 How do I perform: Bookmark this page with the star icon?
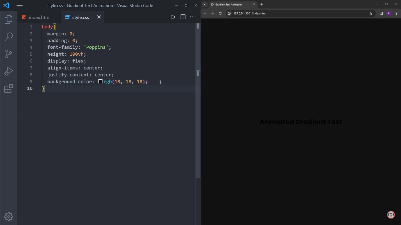point(371,13)
